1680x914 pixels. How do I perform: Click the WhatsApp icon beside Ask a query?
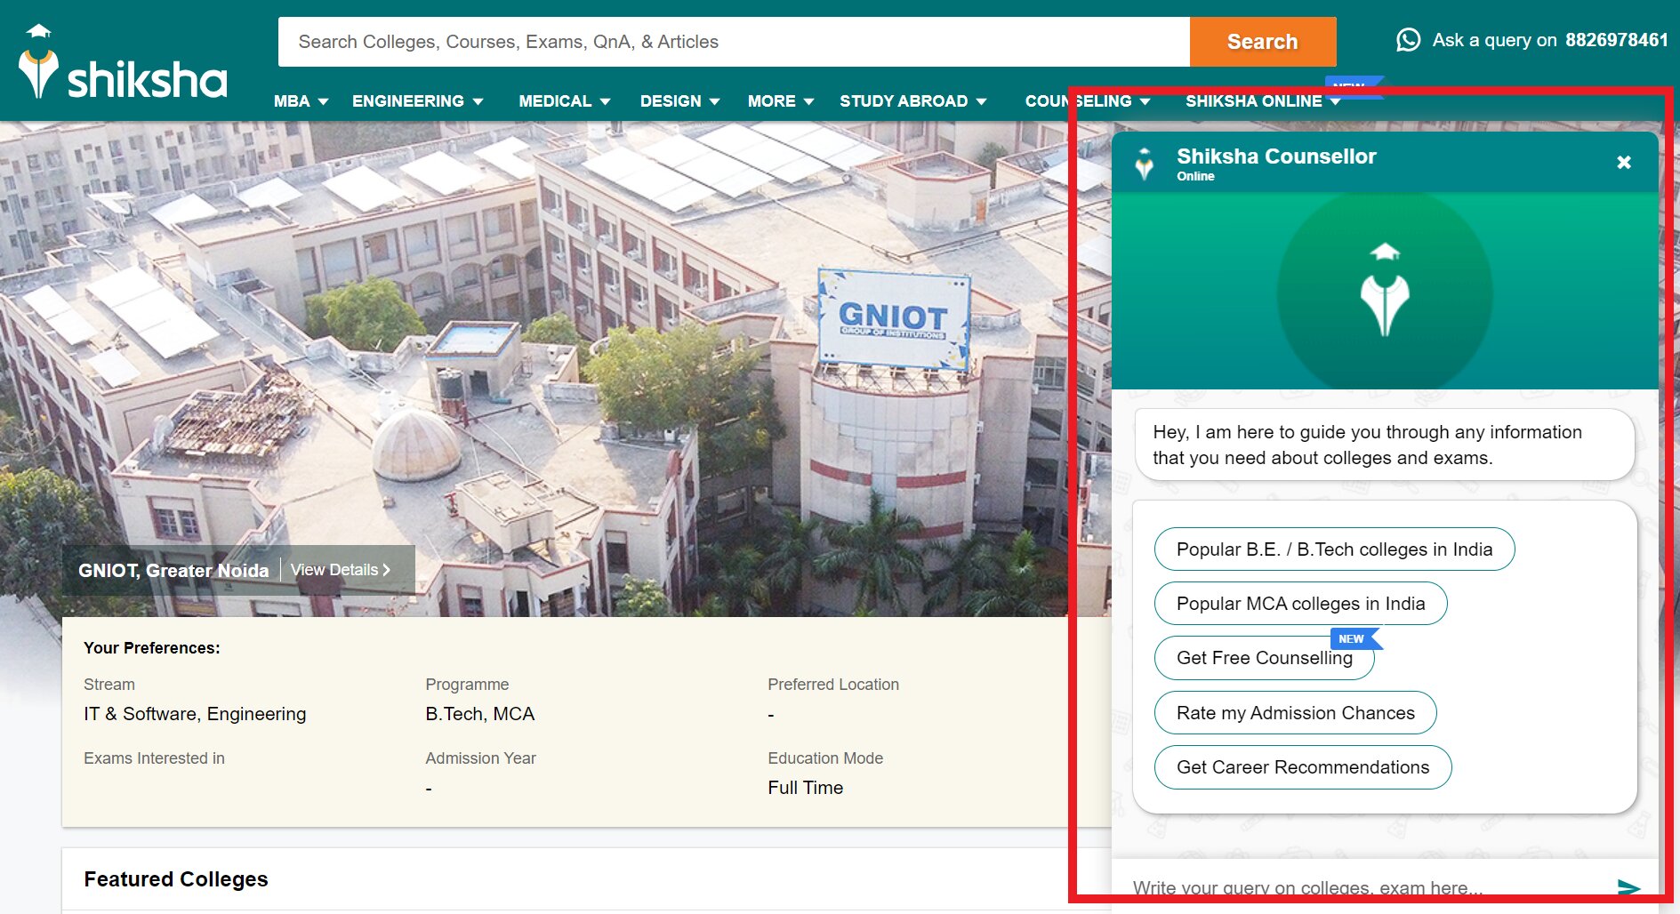[x=1408, y=40]
